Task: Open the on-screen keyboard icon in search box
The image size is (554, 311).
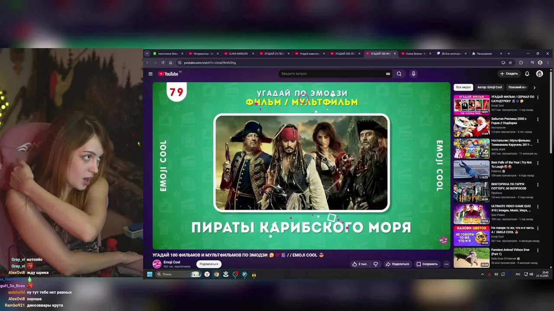Action: [388, 74]
